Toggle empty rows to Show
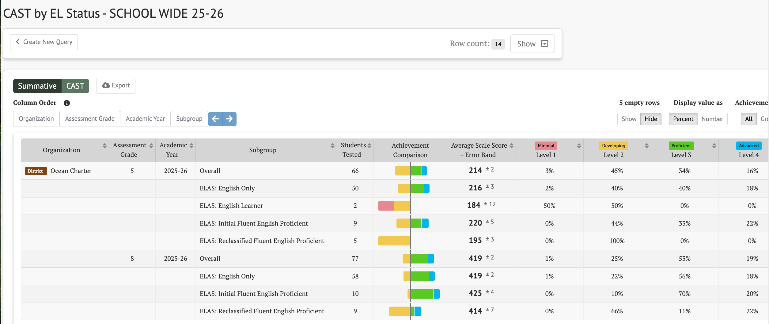Image resolution: width=769 pixels, height=324 pixels. coord(629,119)
